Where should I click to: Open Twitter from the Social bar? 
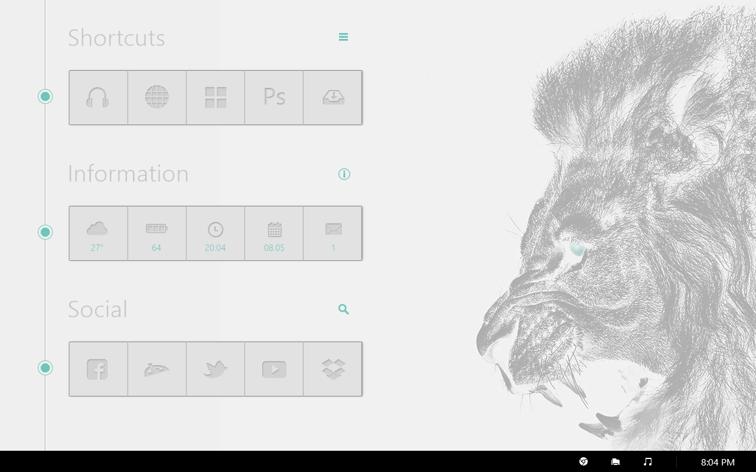215,368
